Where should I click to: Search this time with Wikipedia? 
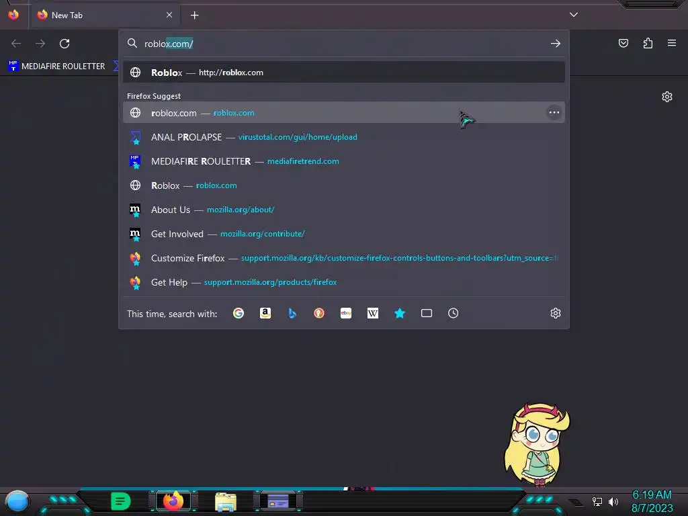[372, 313]
